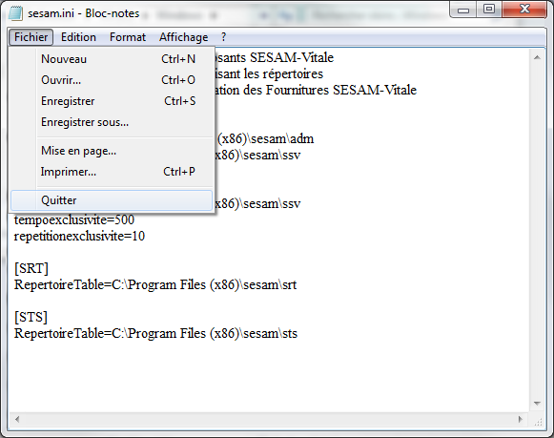Maximize the Bloc-notes window
The width and height of the screenshot is (554, 438).
tap(489, 10)
